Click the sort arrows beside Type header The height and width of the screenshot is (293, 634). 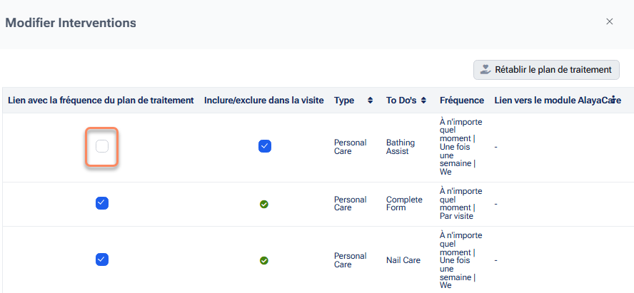(x=370, y=101)
